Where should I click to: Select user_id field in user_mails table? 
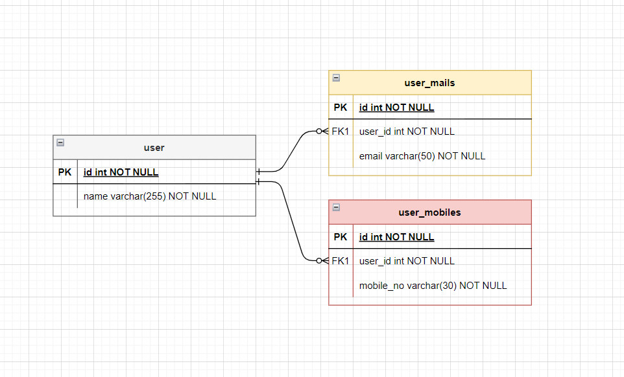[407, 131]
